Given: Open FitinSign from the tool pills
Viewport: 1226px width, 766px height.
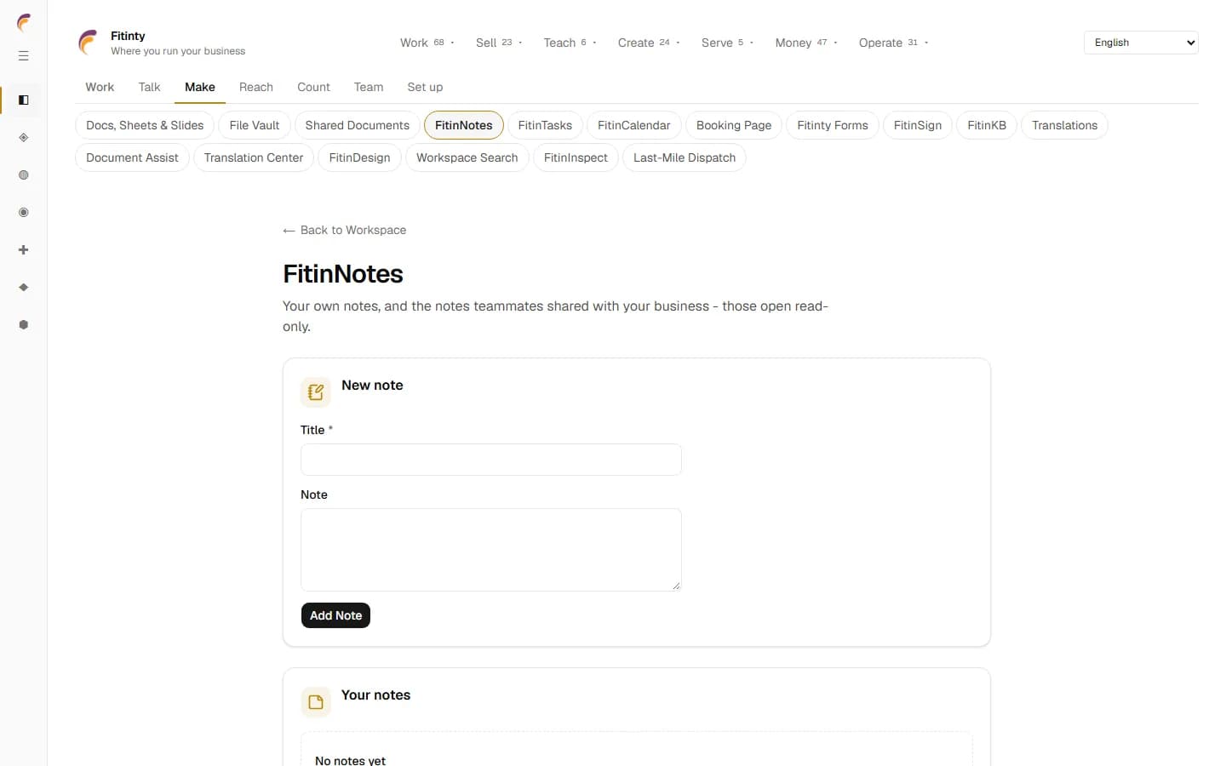Looking at the screenshot, I should coord(918,125).
